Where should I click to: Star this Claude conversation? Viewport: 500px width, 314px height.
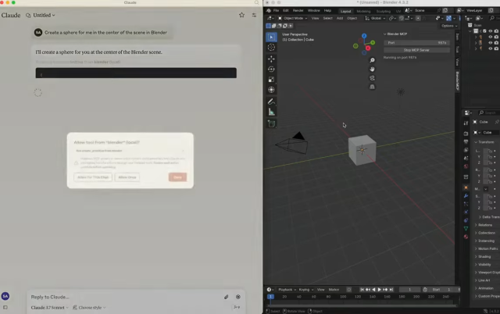point(241,15)
